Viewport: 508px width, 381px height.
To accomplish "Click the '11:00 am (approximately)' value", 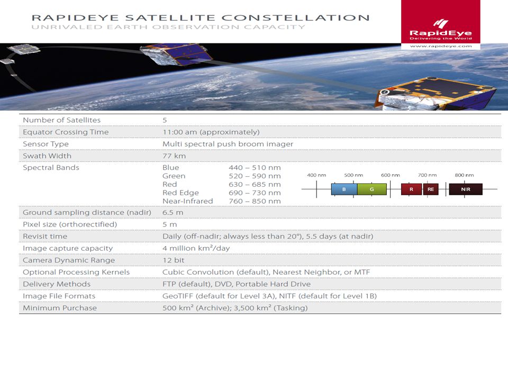I will (x=211, y=132).
